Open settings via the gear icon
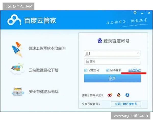Screen dimensions: 153x122 pos(135,12)
